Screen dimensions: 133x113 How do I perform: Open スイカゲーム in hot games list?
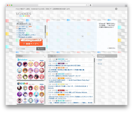click(x=23, y=27)
